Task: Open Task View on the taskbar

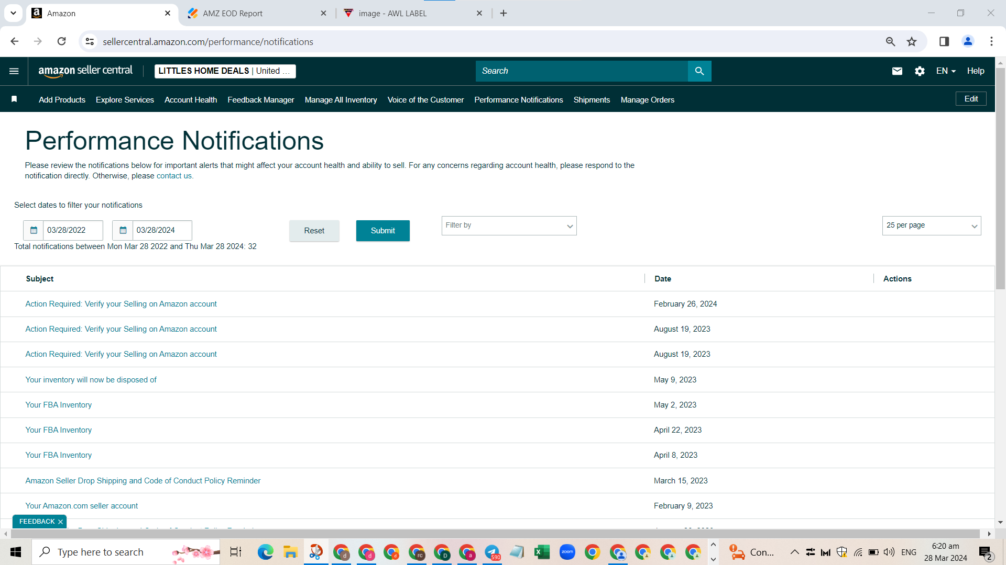Action: 236,552
